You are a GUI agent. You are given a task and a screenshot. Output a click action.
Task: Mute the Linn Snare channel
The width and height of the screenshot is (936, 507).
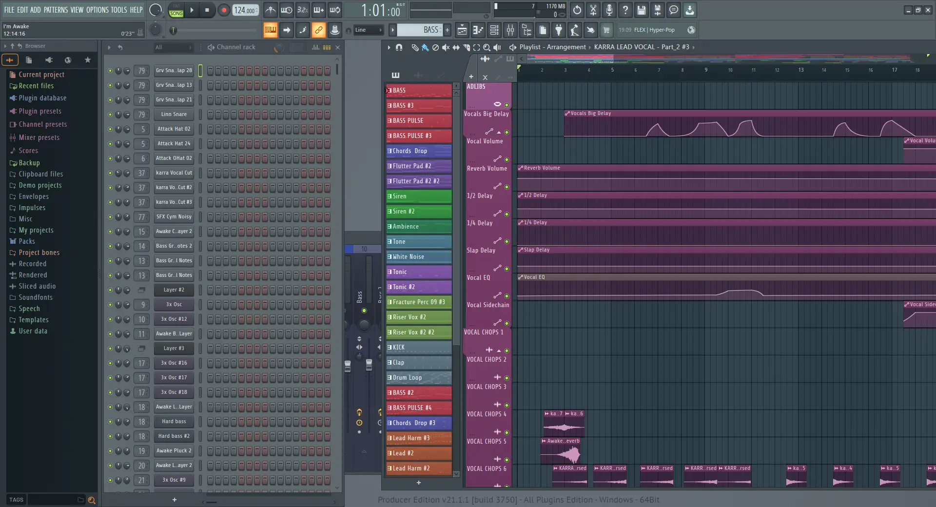[110, 115]
